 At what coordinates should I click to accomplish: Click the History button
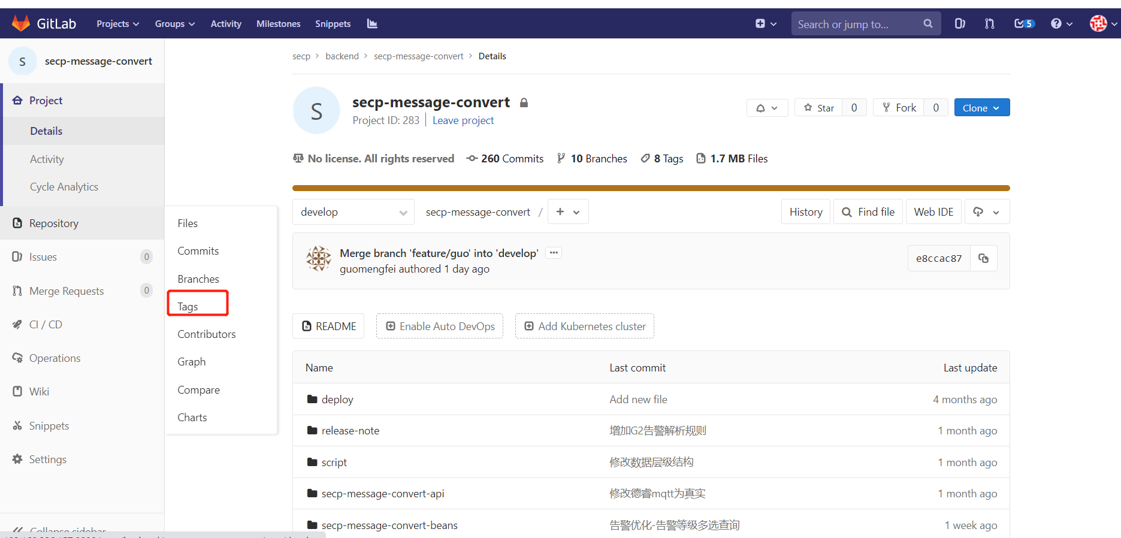click(x=806, y=212)
